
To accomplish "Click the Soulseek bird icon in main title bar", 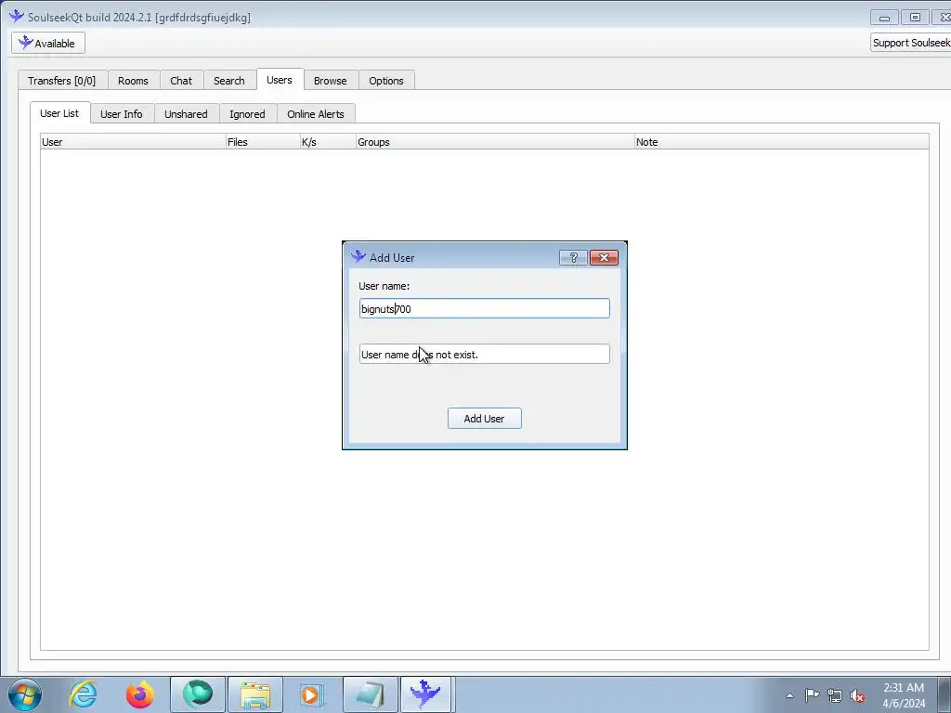I will [17, 17].
